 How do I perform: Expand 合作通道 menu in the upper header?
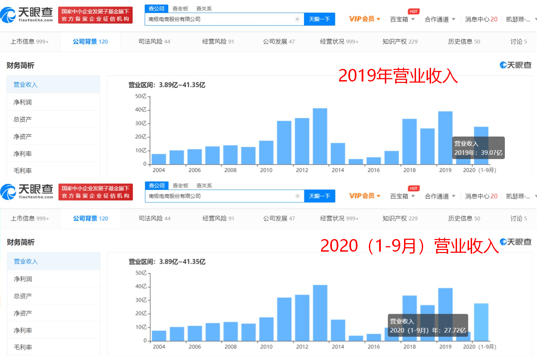(440, 19)
